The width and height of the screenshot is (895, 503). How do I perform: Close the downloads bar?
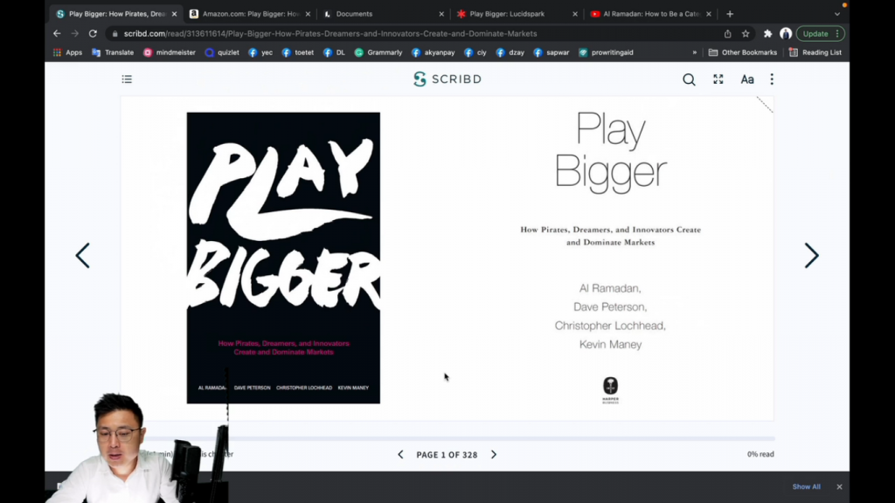[839, 486]
